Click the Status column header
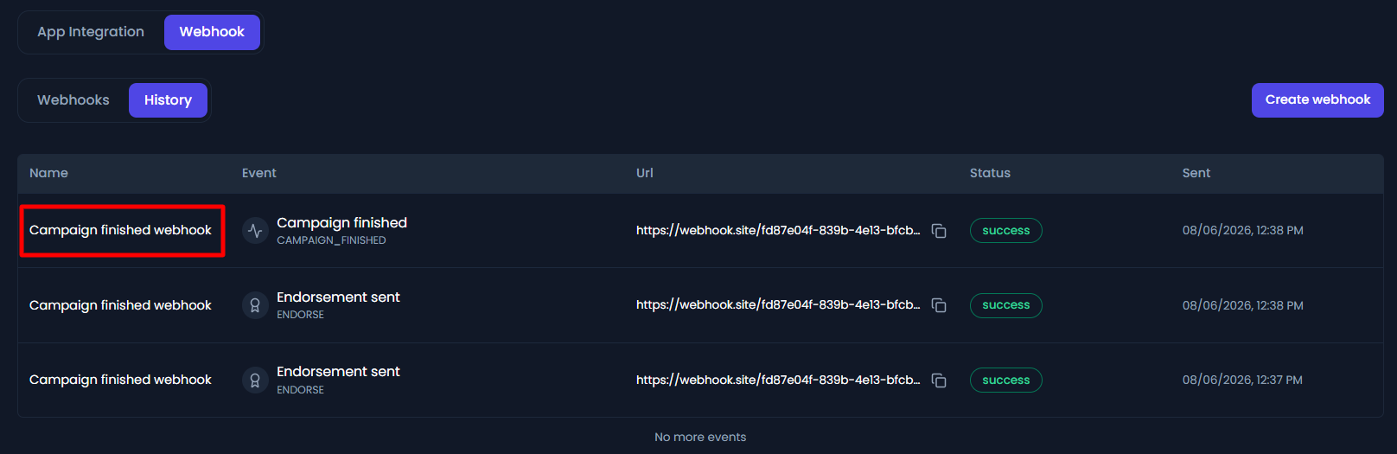Viewport: 1397px width, 454px height. [x=990, y=173]
